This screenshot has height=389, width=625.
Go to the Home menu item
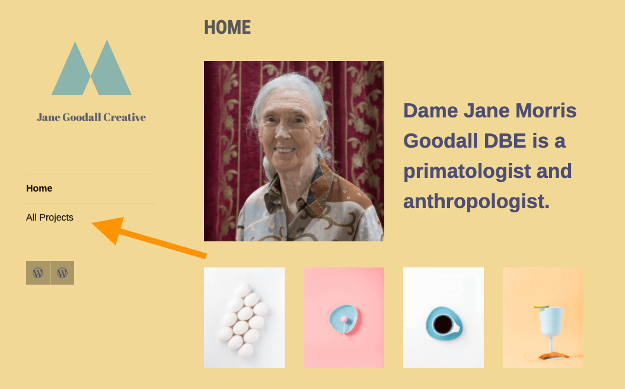click(39, 188)
